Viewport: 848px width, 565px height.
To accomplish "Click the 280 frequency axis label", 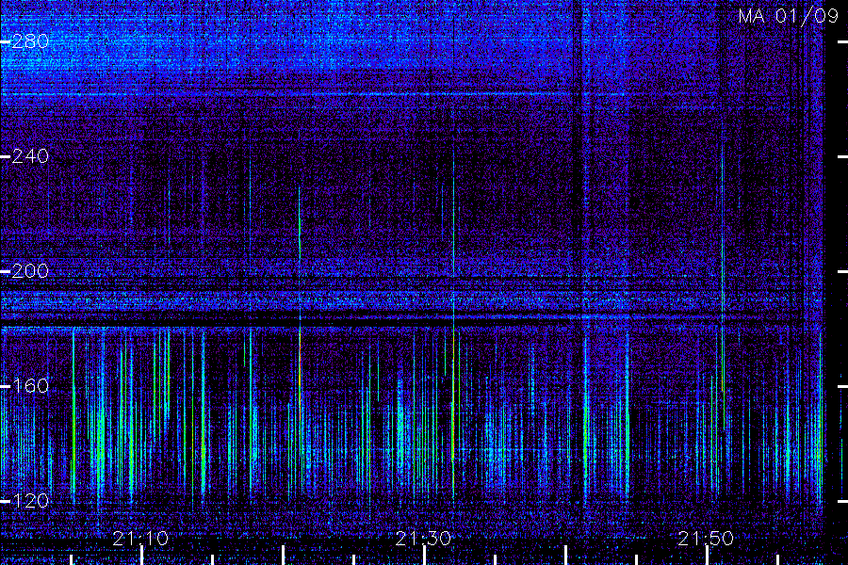I will (30, 41).
